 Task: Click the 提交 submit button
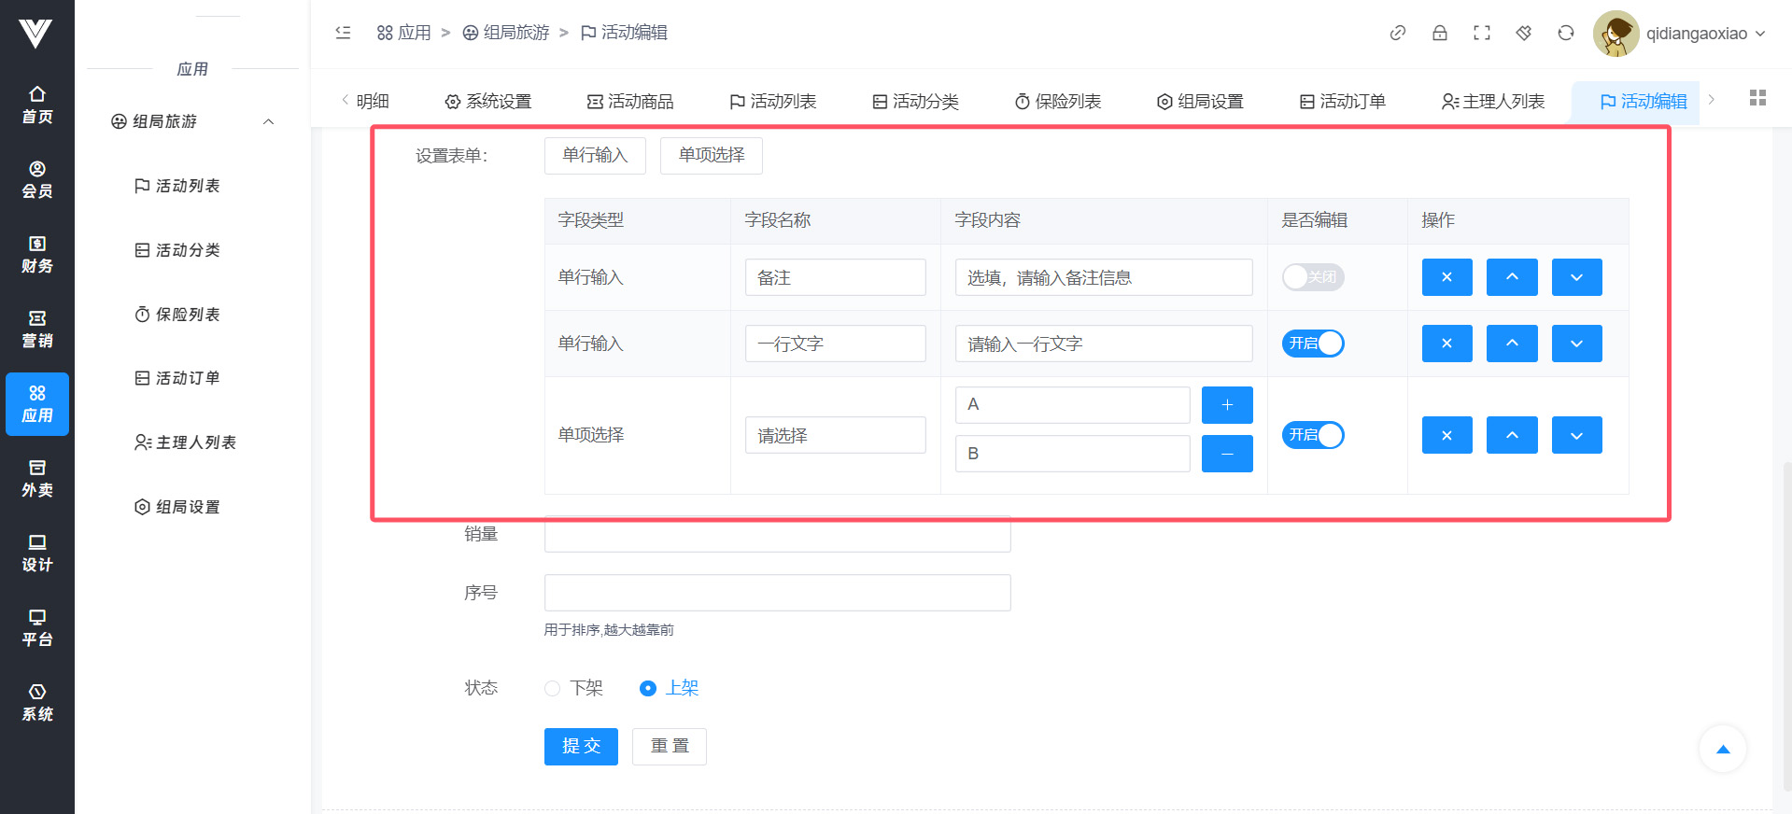[580, 747]
